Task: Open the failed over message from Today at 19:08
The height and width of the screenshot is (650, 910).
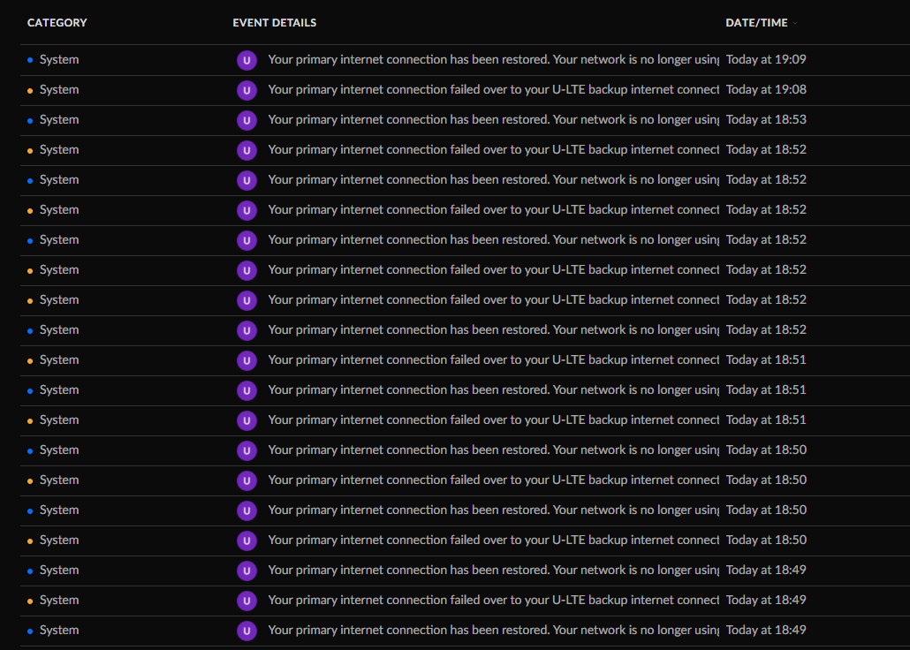Action: point(493,89)
